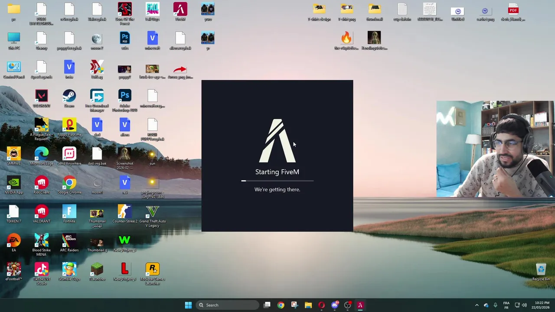Open Discord from the taskbar

click(x=334, y=305)
